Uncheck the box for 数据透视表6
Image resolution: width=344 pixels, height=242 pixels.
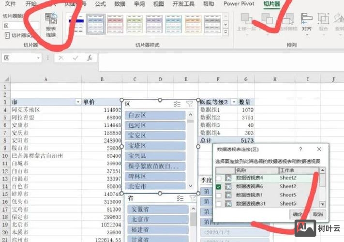[219, 187]
